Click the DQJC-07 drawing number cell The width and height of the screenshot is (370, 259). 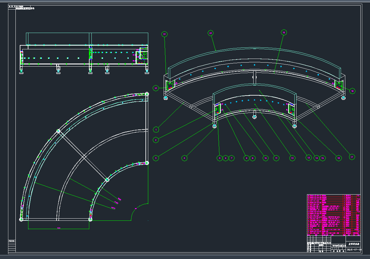[x=354, y=249]
